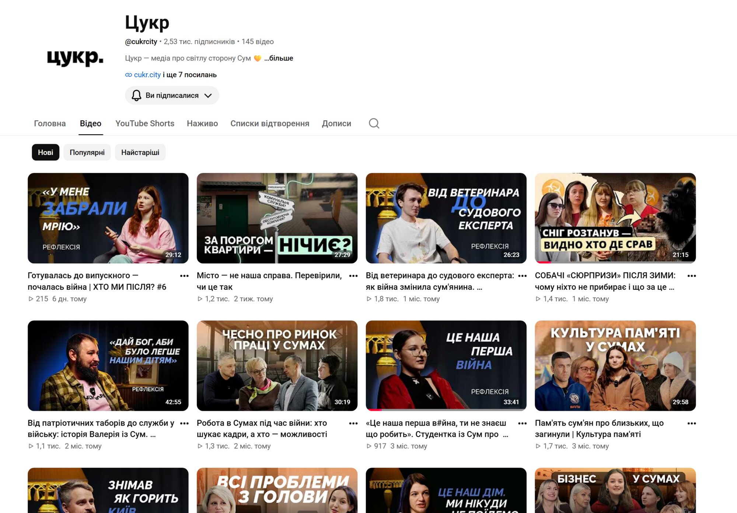Open menu for 'СОБАЧІ «СЮРПРИЗИ»' video
Image resolution: width=737 pixels, height=513 pixels.
point(692,276)
